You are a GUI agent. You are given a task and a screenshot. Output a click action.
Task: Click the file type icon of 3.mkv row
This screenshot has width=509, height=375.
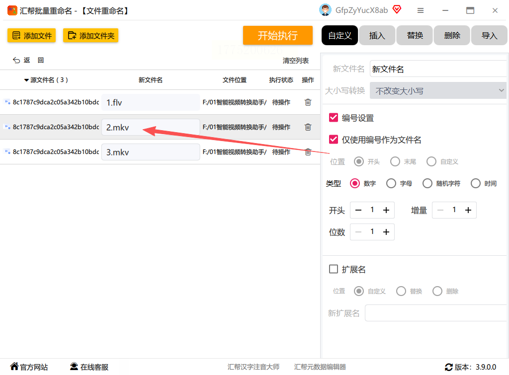7,152
